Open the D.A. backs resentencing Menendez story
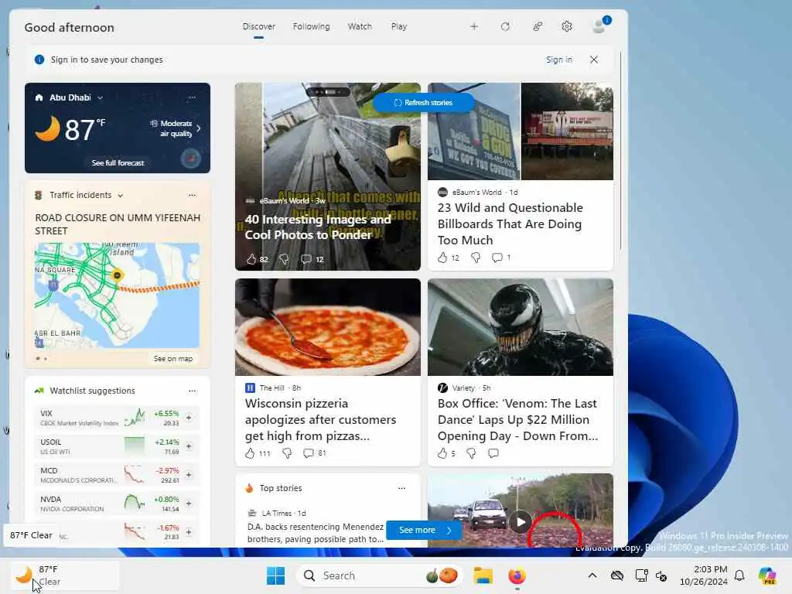The height and width of the screenshot is (594, 792). pyautogui.click(x=316, y=533)
